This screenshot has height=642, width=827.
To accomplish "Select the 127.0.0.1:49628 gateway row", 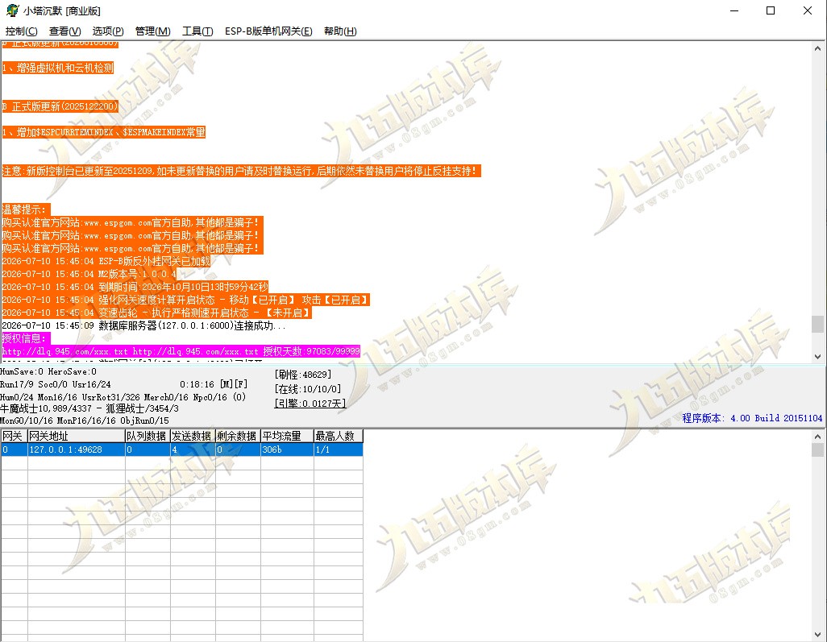I will [x=182, y=449].
